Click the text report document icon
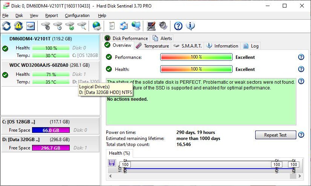 (112, 26)
